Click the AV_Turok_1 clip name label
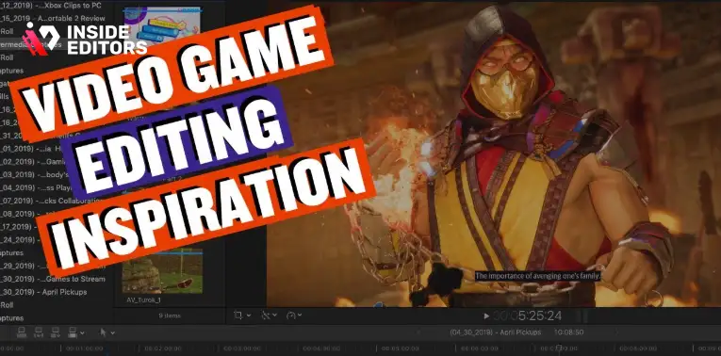This screenshot has width=721, height=356. [144, 299]
